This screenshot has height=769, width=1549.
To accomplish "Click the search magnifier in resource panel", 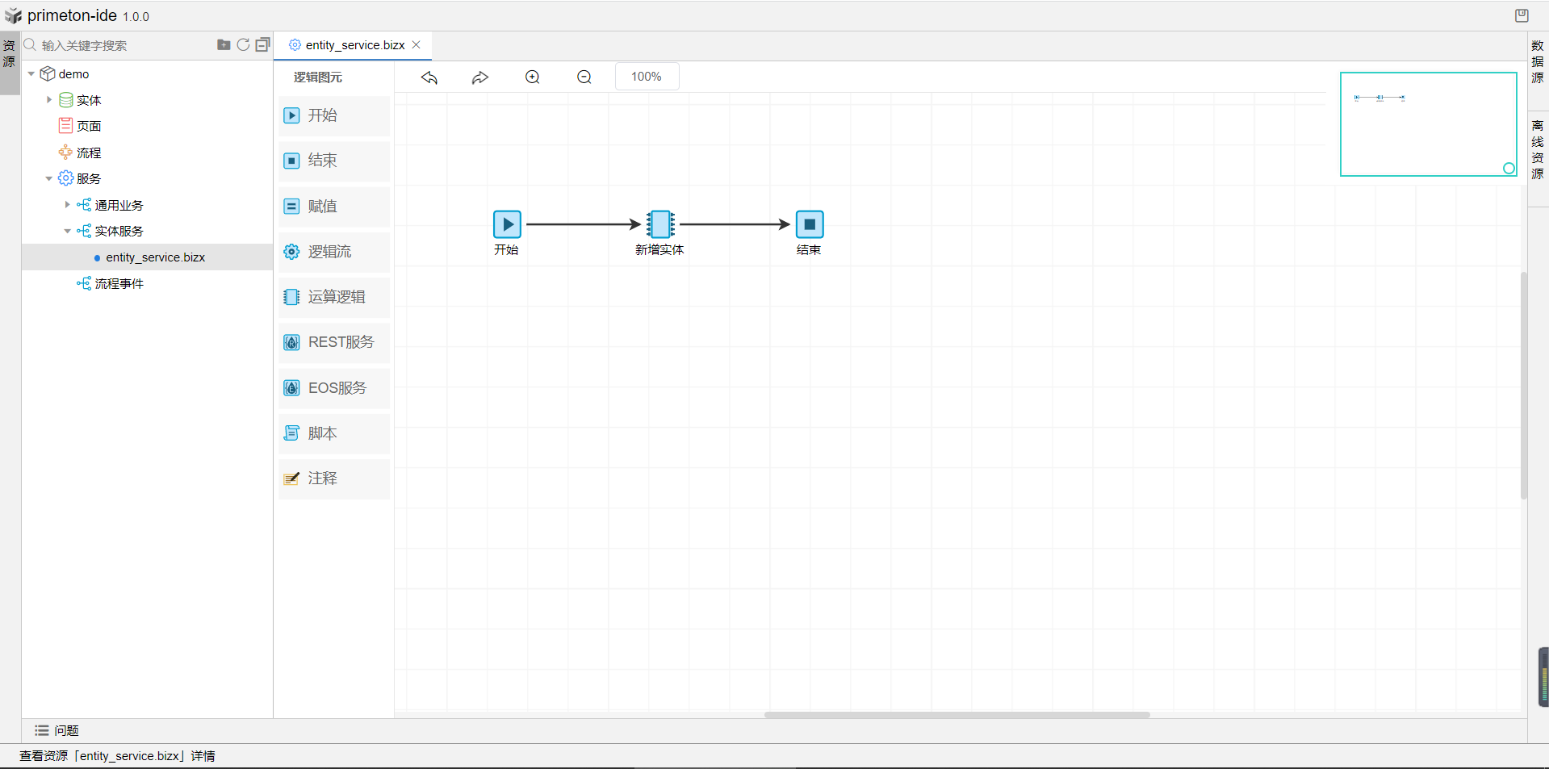I will pyautogui.click(x=30, y=45).
